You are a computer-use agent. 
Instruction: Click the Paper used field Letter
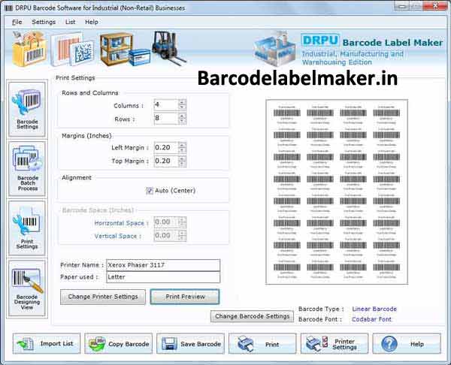coord(163,277)
